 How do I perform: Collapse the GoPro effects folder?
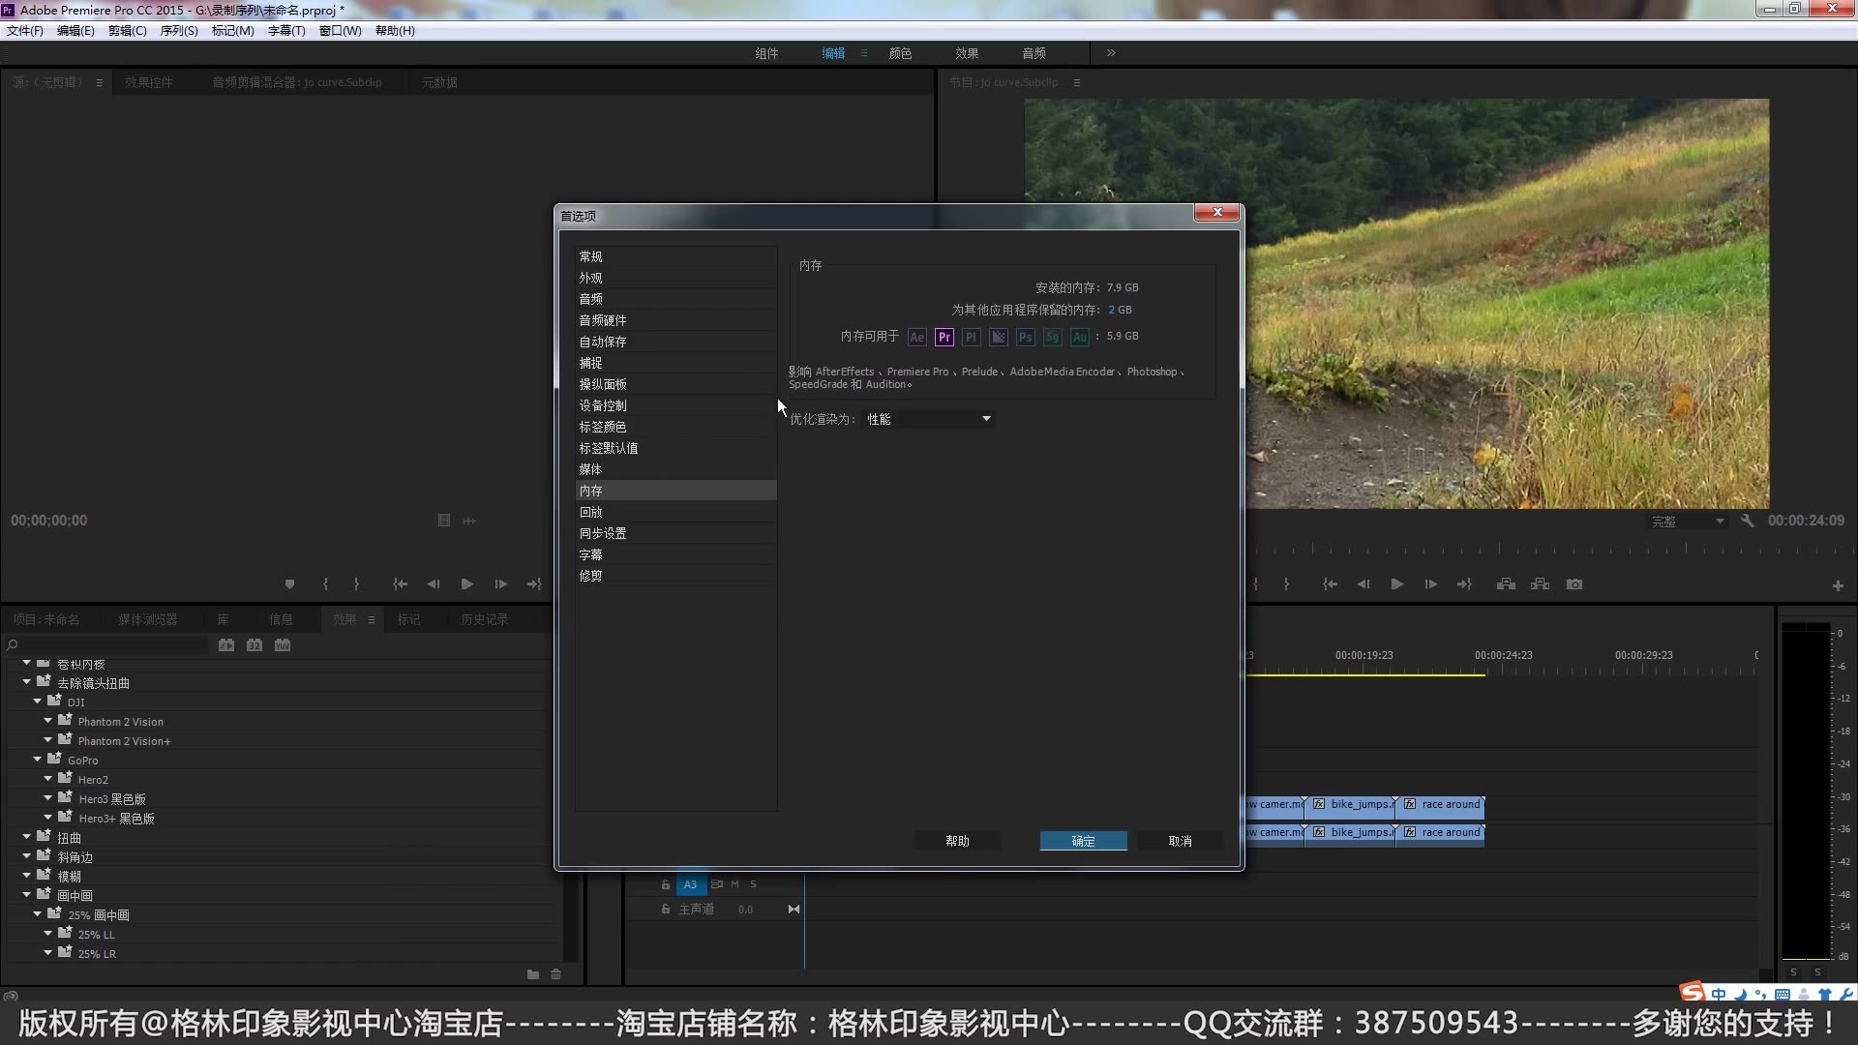coord(38,760)
